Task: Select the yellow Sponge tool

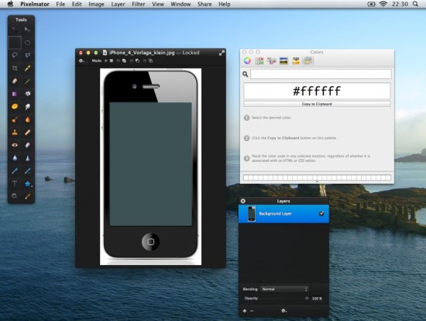Action: tap(15, 107)
